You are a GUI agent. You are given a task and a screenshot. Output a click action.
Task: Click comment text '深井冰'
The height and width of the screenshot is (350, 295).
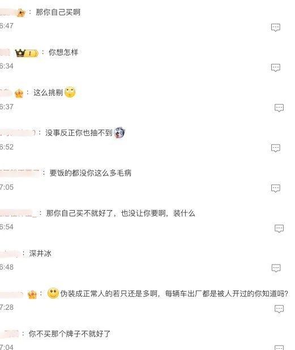[40, 253]
